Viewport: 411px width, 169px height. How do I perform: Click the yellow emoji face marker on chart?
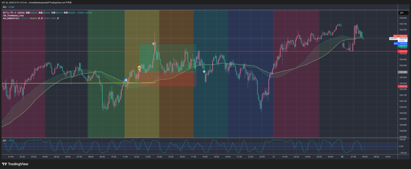point(139,67)
